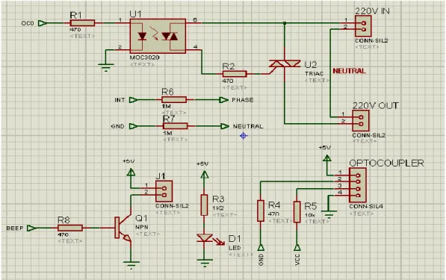Select the four-pin OPTOCOUPLER connector symbol
This screenshot has height=280, width=446.
[x=358, y=185]
